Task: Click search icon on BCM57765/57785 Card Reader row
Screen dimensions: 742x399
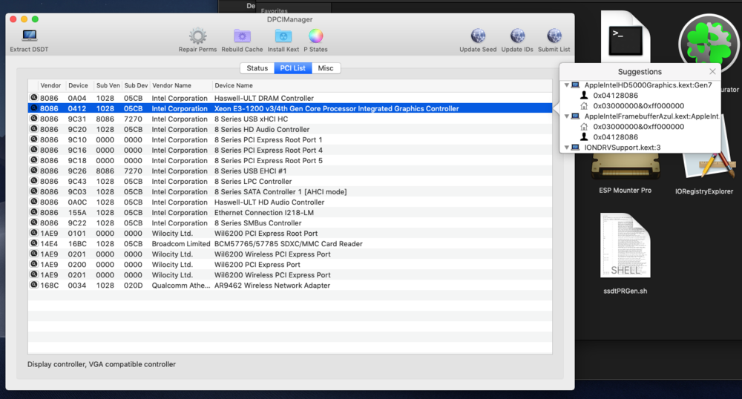Action: [x=33, y=243]
